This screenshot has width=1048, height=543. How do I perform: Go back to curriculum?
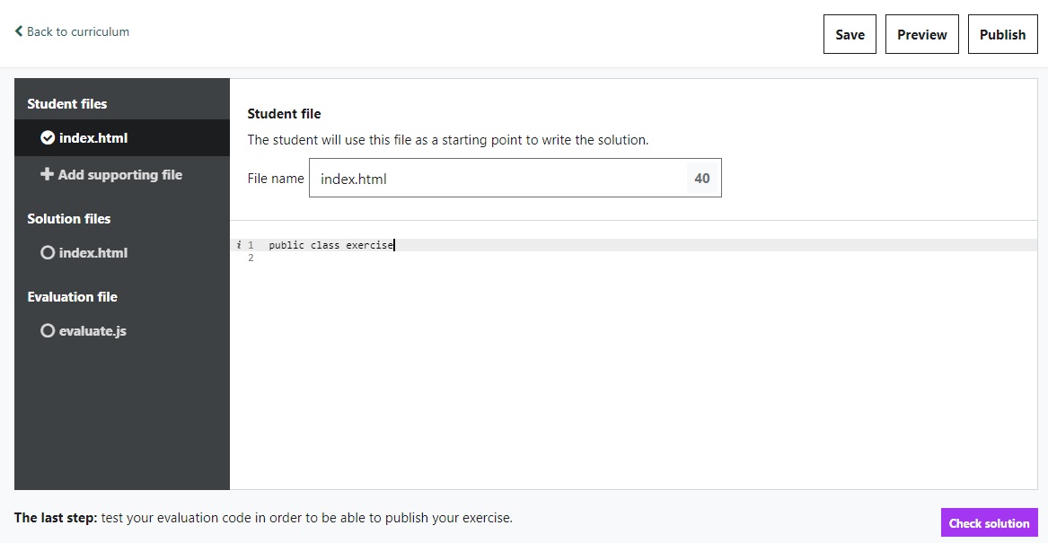77,31
